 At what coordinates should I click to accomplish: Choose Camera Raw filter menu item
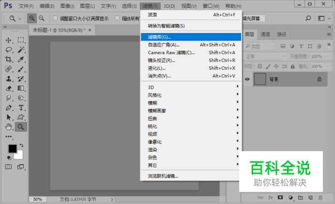pos(191,53)
